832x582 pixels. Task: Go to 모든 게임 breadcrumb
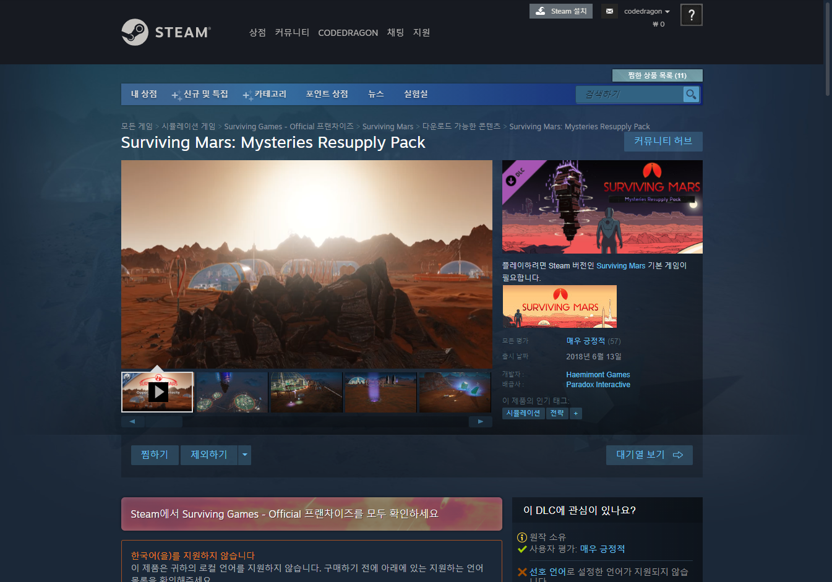pos(137,126)
